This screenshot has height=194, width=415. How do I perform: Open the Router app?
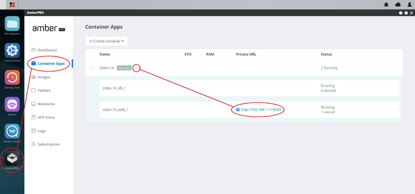[x=12, y=104]
